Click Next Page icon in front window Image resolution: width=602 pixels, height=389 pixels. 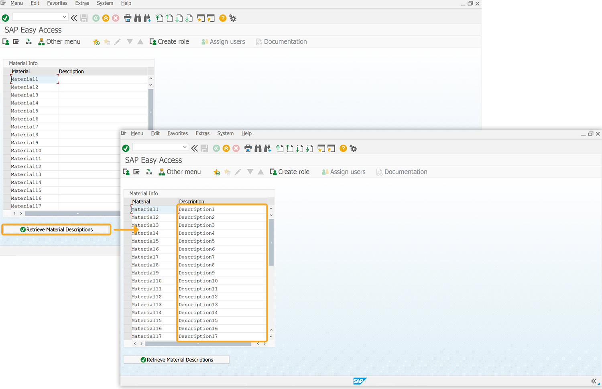(x=299, y=148)
